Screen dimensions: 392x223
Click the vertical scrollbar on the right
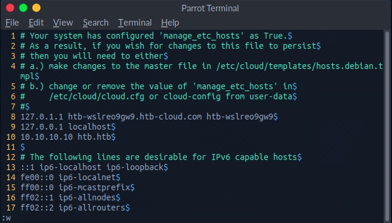(387, 124)
